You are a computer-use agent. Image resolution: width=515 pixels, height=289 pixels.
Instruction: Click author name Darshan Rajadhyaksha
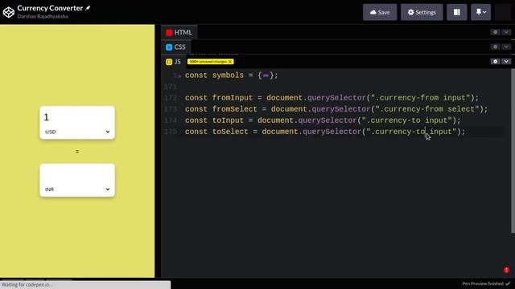click(x=43, y=16)
